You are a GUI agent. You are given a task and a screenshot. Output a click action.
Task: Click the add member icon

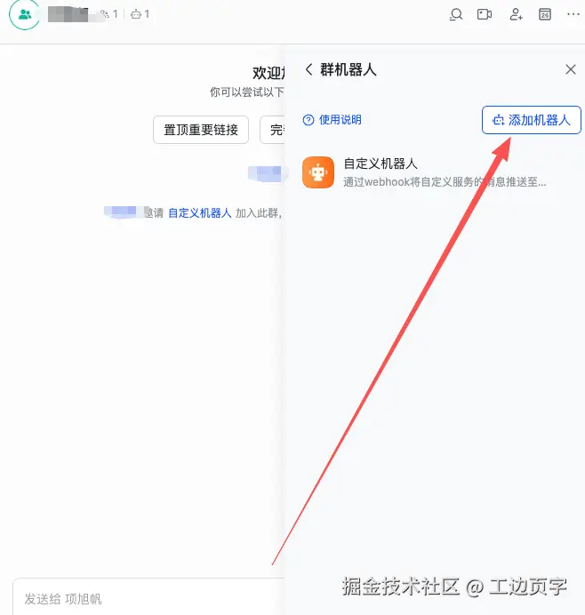click(516, 14)
